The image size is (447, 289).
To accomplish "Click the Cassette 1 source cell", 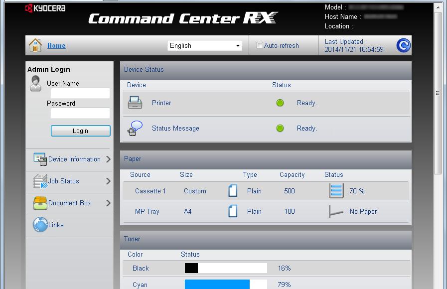I will click(x=150, y=191).
